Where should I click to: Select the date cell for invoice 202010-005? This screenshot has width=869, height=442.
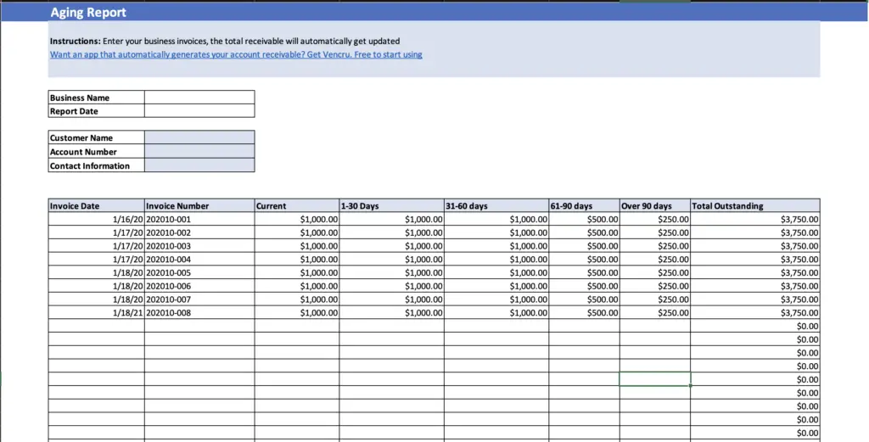point(97,272)
